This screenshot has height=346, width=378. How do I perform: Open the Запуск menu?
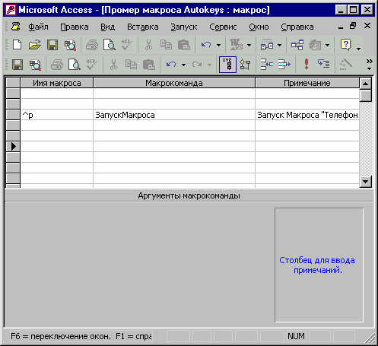(x=184, y=27)
